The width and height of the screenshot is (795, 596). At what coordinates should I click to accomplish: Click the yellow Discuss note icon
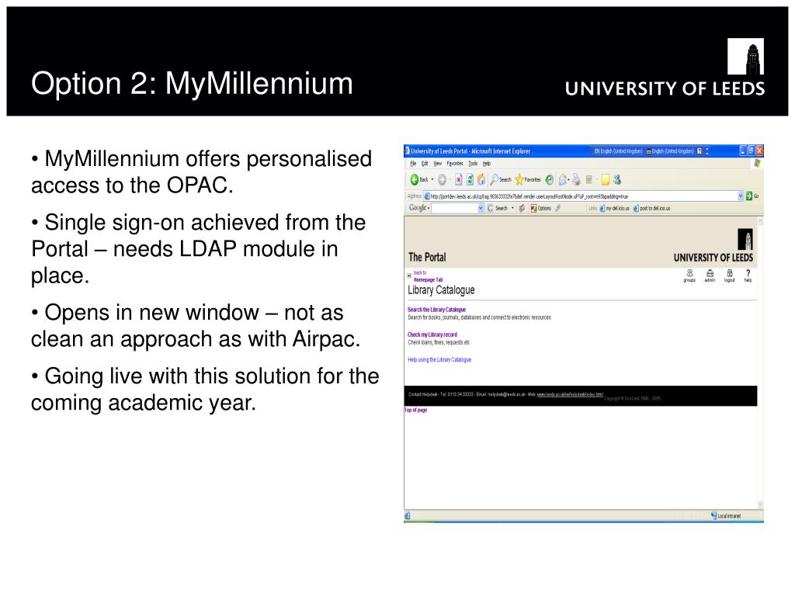[x=606, y=180]
